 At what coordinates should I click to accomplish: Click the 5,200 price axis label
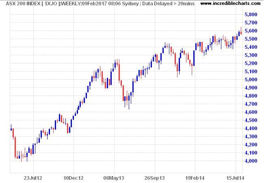[251, 63]
